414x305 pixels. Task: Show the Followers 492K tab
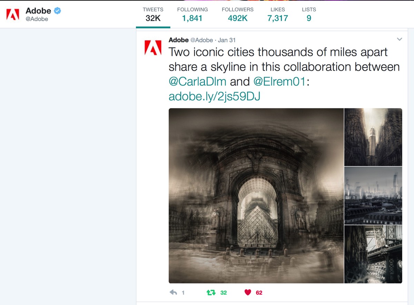[x=237, y=14]
